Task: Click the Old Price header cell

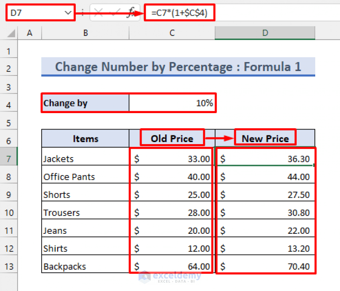Action: coord(172,138)
